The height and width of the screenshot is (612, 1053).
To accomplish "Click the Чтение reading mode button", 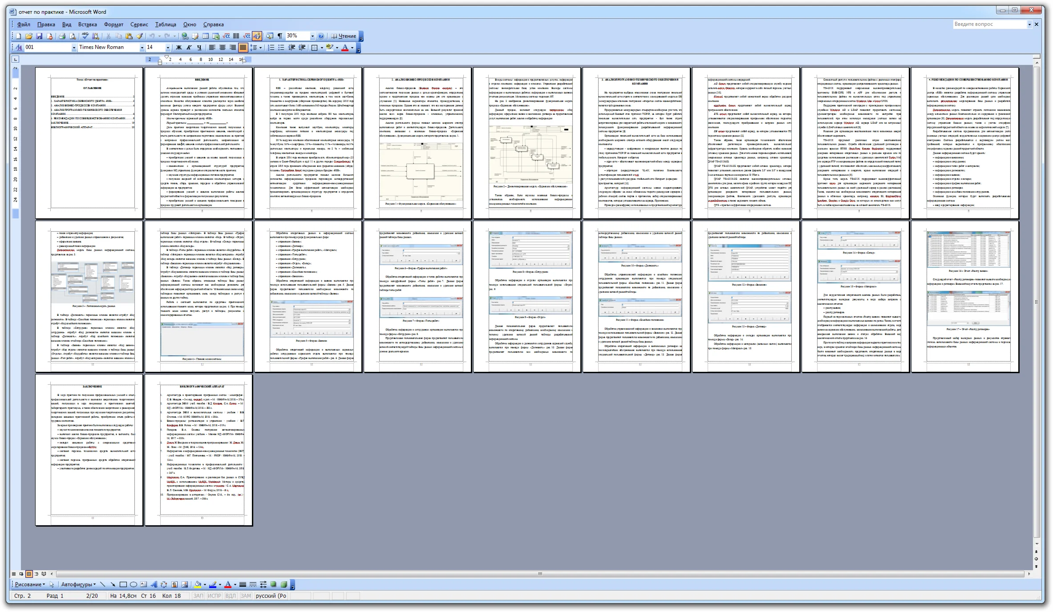I will [x=344, y=36].
